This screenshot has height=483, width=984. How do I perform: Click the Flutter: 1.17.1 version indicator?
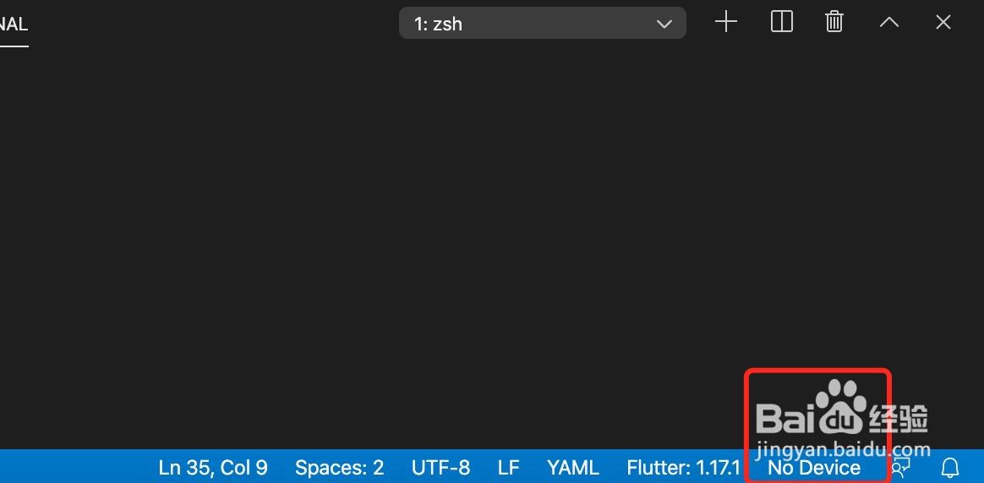pos(683,467)
